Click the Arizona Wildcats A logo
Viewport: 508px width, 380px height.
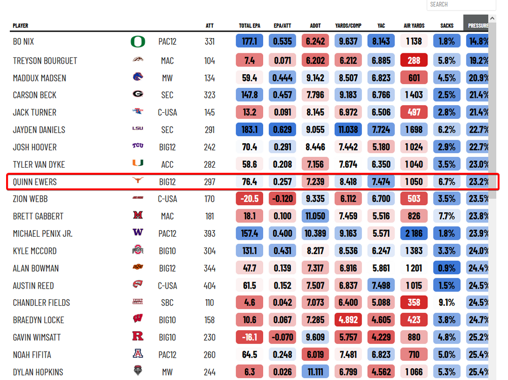pyautogui.click(x=138, y=354)
